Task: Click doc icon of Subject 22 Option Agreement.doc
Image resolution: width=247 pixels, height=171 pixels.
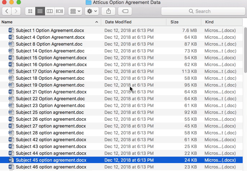Action: (11, 99)
